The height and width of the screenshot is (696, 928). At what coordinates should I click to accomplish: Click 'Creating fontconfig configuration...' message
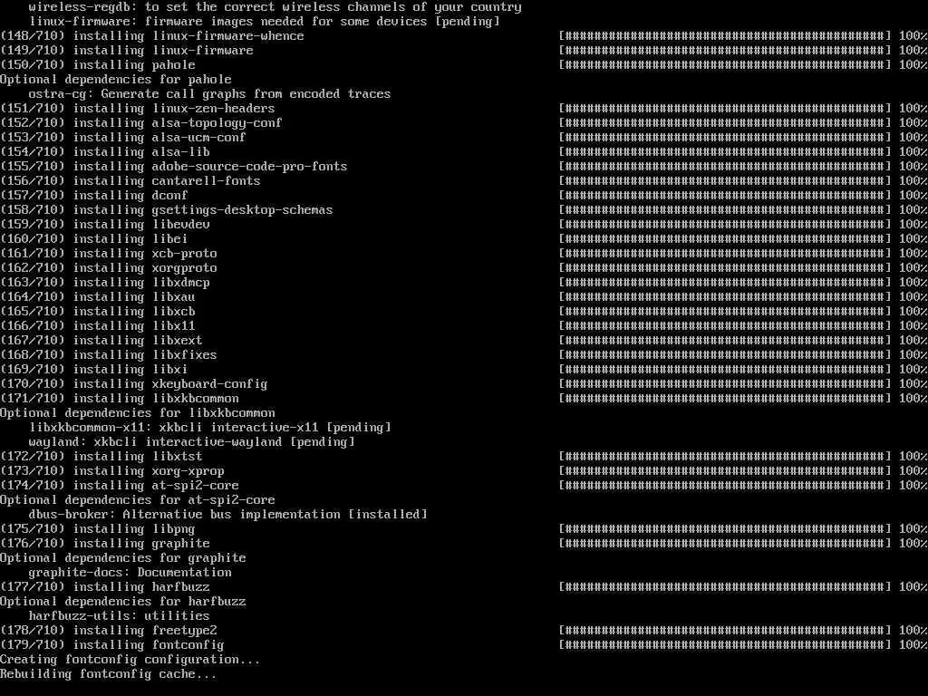pos(130,660)
